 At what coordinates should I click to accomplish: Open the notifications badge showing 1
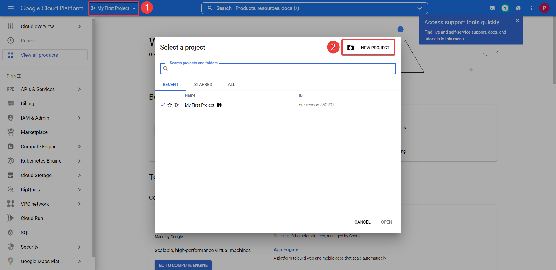[x=505, y=8]
